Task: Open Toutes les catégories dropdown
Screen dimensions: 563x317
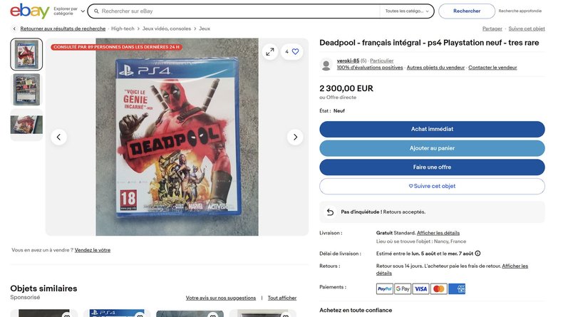Action: click(407, 11)
